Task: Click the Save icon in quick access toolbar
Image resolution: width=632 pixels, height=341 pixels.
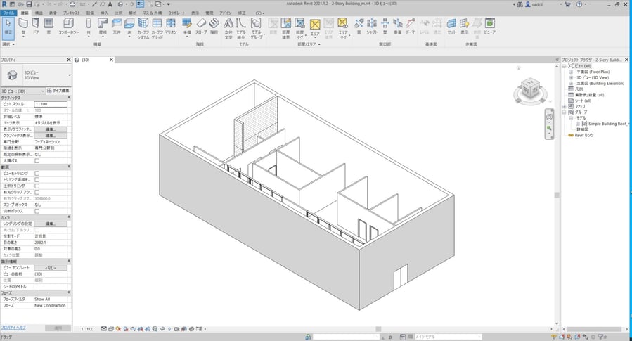Action: click(x=29, y=4)
